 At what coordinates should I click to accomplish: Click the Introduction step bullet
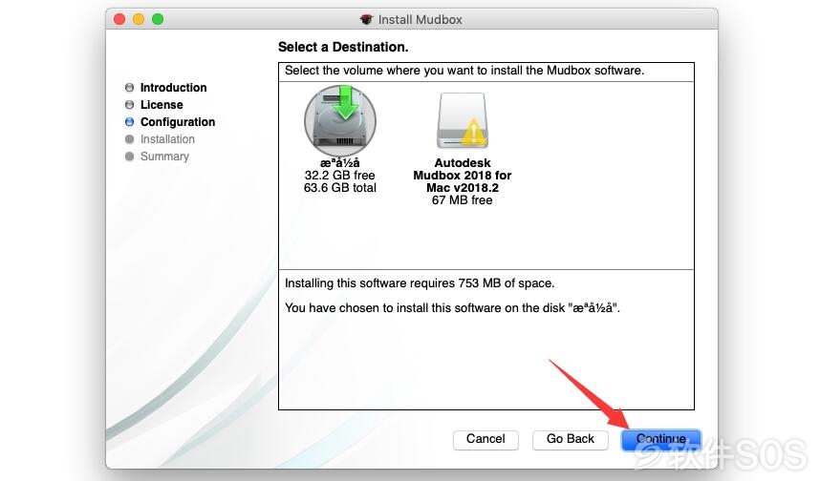tap(130, 88)
